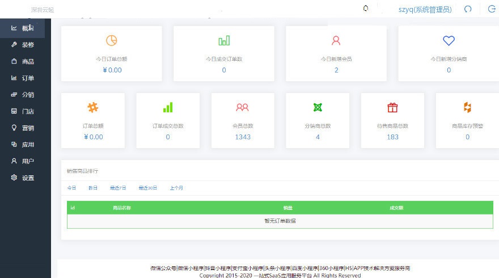Open the szyq(系统管理员) user menu

[x=425, y=9]
